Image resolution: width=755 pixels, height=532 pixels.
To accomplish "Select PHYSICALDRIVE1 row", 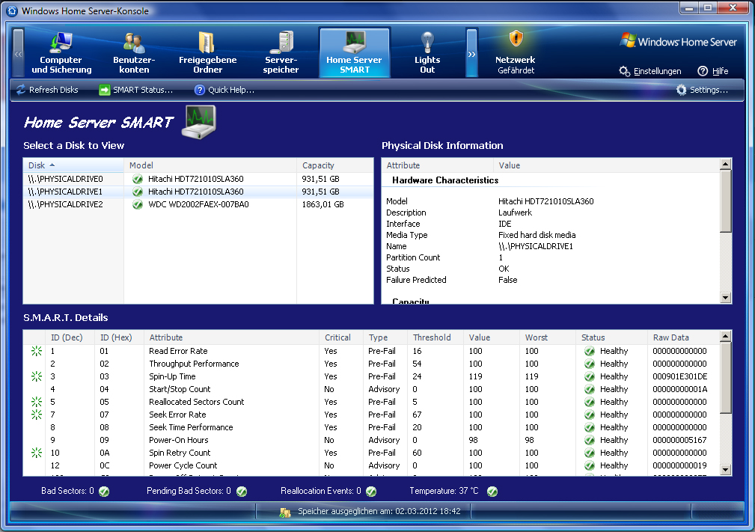I will pos(198,192).
